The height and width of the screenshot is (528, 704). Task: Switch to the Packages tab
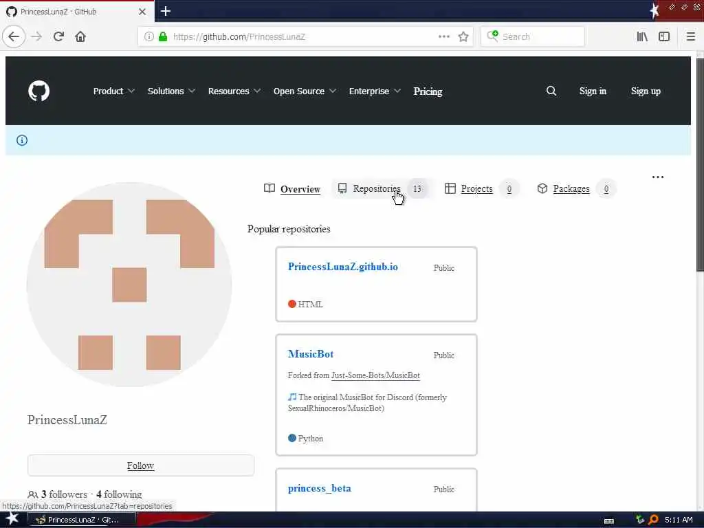coord(575,188)
